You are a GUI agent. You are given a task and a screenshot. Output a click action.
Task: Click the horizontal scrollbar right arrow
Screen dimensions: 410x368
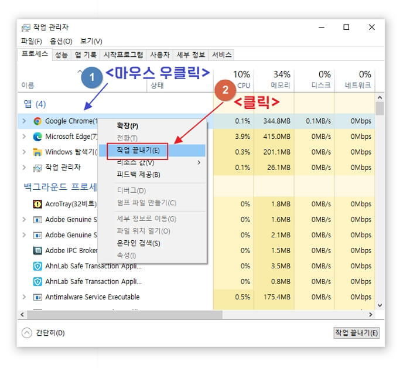(371, 315)
